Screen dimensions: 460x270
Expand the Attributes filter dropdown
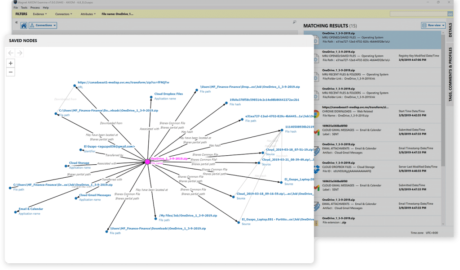88,14
